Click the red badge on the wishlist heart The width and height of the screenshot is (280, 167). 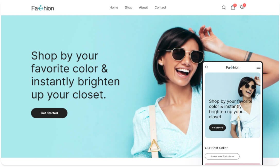(244, 5)
